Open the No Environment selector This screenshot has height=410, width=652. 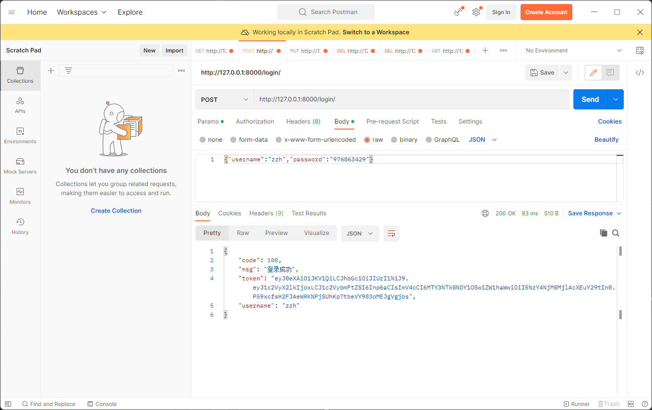click(x=573, y=50)
